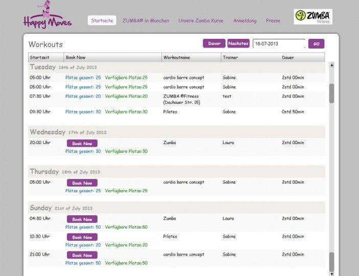Book Thursday 05:00 cardio barre concept
The width and height of the screenshot is (359, 276).
[82, 183]
